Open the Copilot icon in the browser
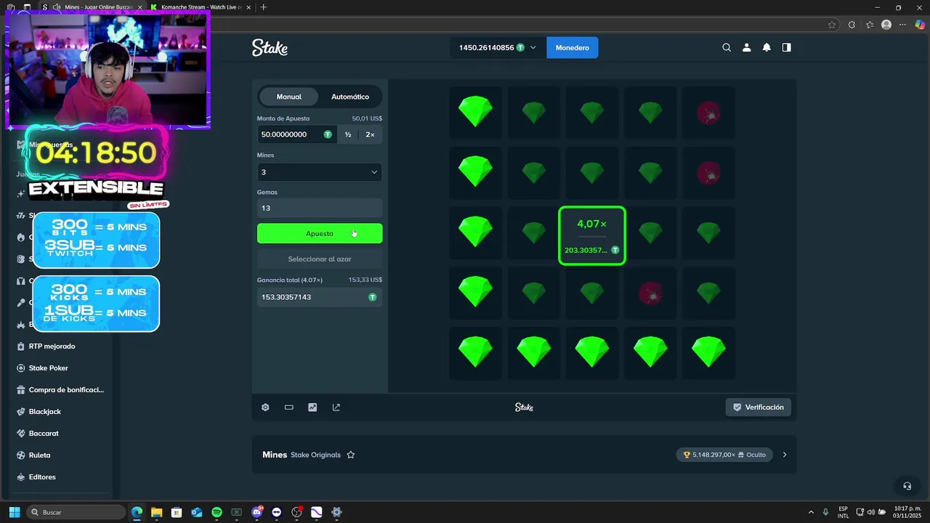This screenshot has width=930, height=523. (920, 25)
